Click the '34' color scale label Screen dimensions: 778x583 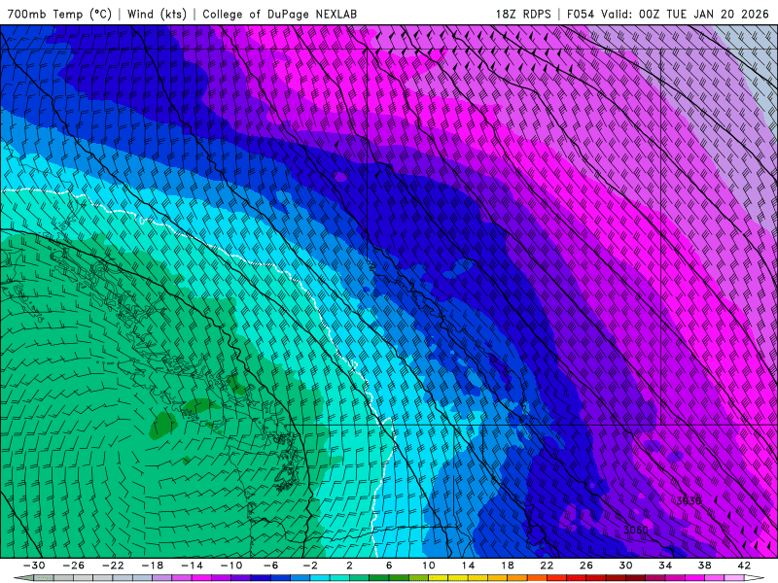(x=665, y=566)
